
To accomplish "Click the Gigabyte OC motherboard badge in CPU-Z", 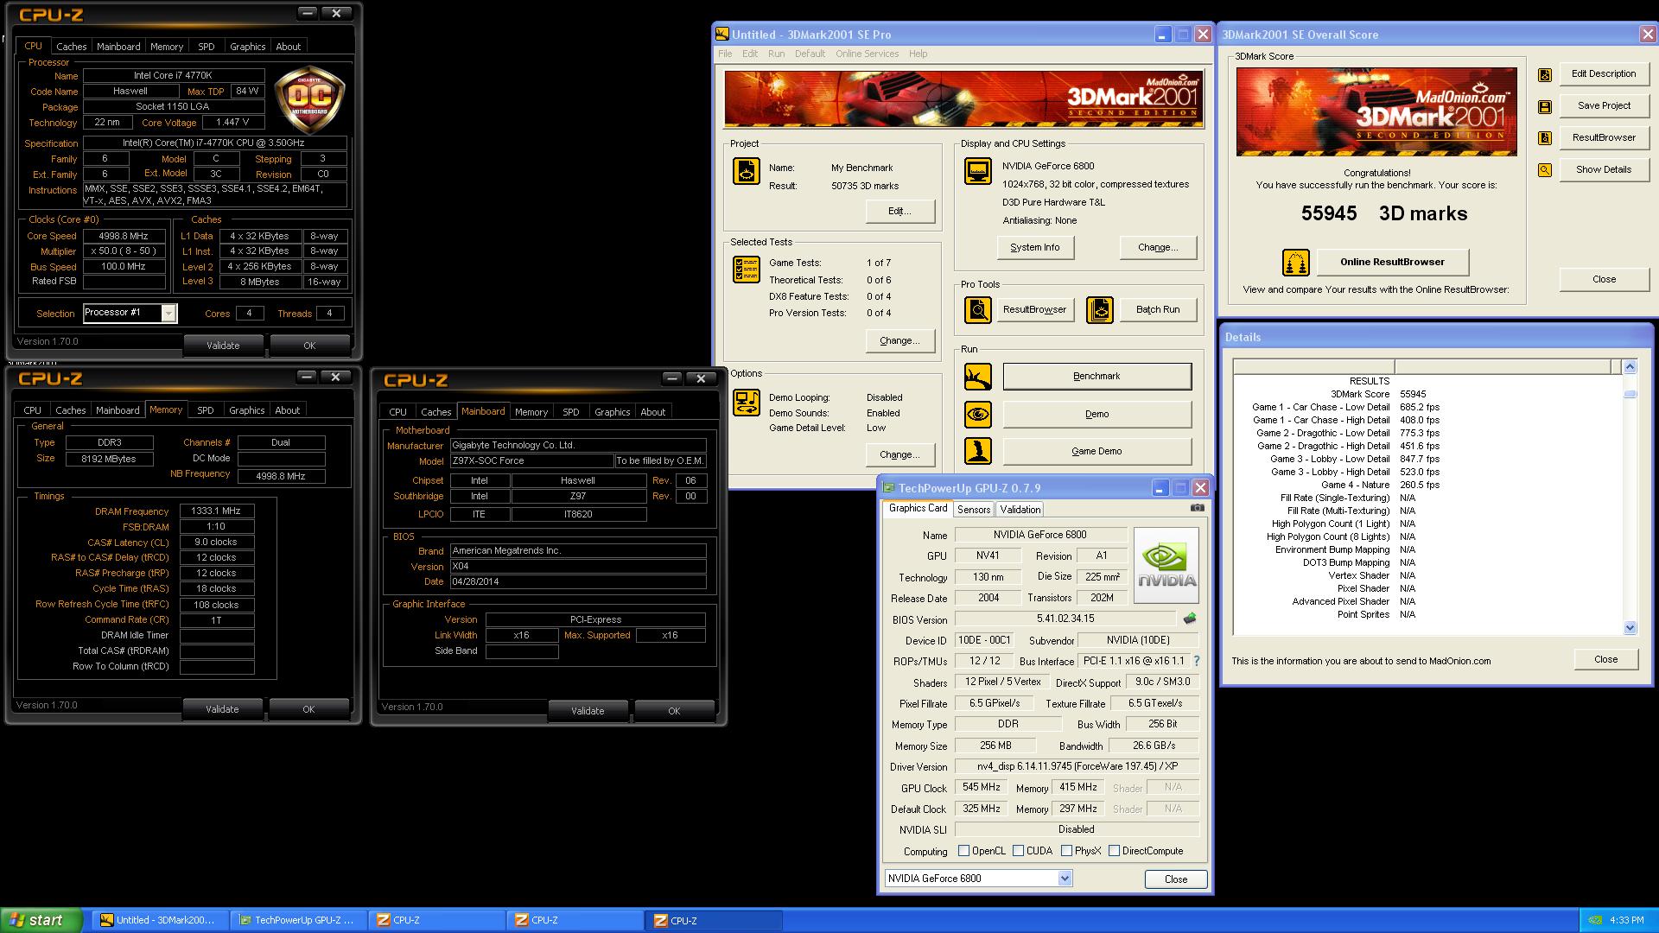I will [x=309, y=98].
